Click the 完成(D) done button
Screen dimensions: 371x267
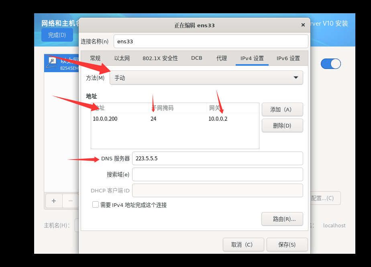pos(57,35)
